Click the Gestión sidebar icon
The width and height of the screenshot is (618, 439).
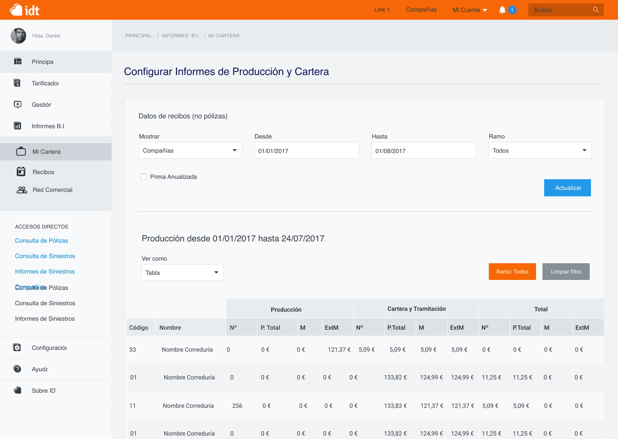click(x=18, y=105)
